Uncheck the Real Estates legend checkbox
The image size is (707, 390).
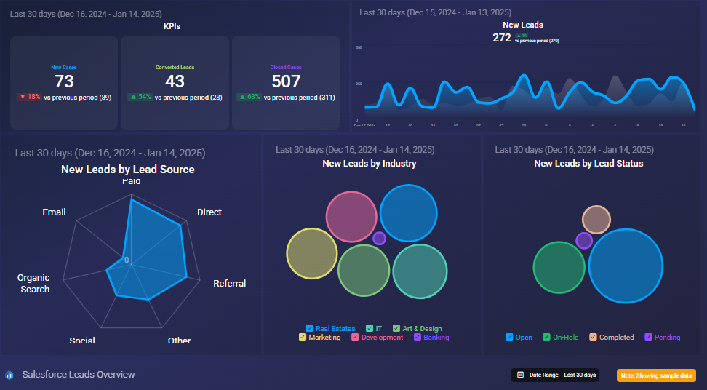click(310, 328)
